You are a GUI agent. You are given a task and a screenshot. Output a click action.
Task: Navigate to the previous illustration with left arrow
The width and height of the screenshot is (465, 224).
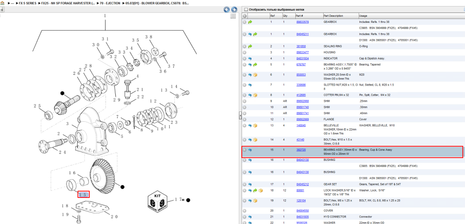227,9
